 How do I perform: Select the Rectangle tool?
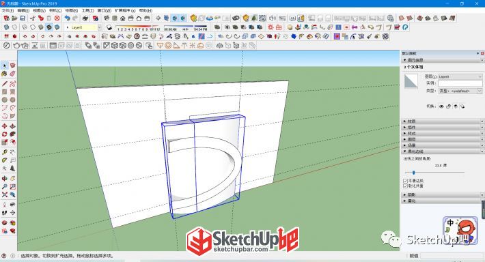coord(4,91)
